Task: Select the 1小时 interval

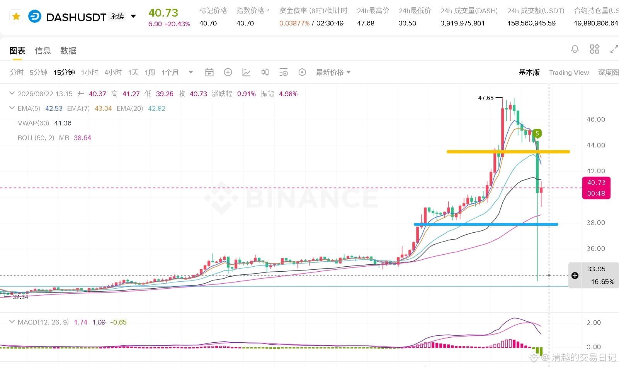Action: 90,72
